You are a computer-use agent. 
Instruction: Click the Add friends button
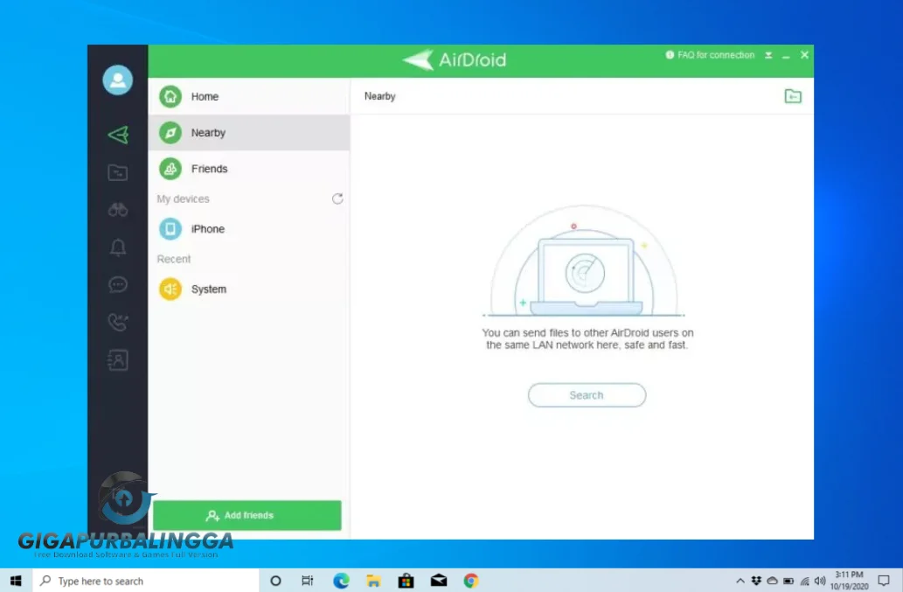coord(247,515)
